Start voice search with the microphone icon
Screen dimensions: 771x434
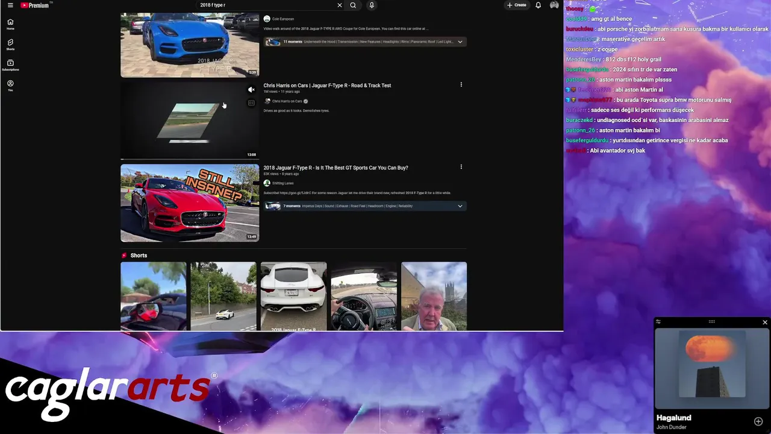[372, 5]
